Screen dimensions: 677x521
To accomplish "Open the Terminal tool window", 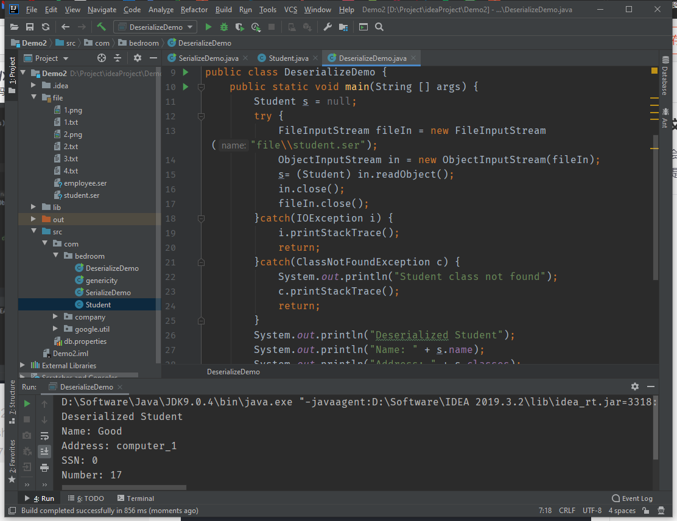I will [136, 498].
